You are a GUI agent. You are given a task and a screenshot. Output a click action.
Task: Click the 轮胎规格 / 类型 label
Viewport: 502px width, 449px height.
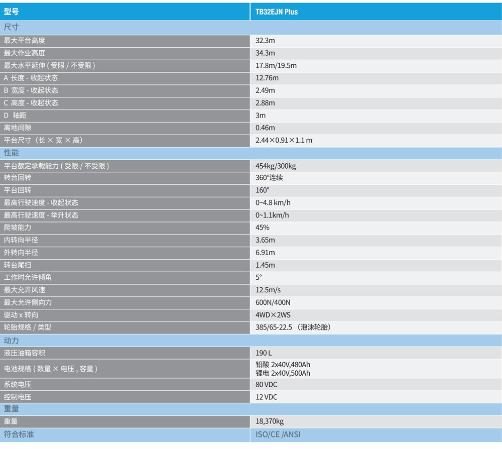click(28, 327)
